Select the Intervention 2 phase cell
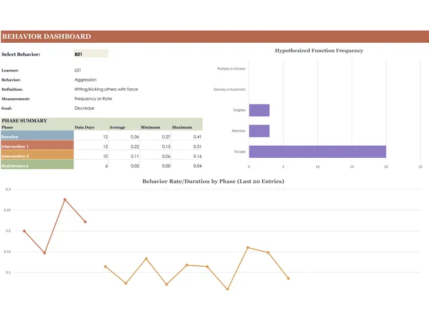Screen dimensions: 429x321 [x=38, y=155]
